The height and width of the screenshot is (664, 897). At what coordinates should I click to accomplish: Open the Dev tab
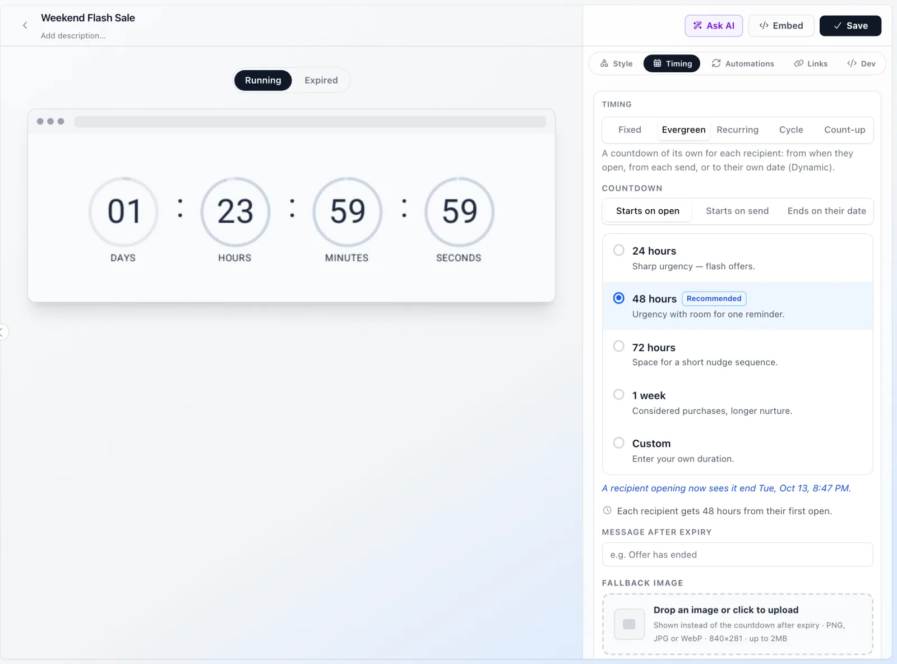pyautogui.click(x=861, y=63)
